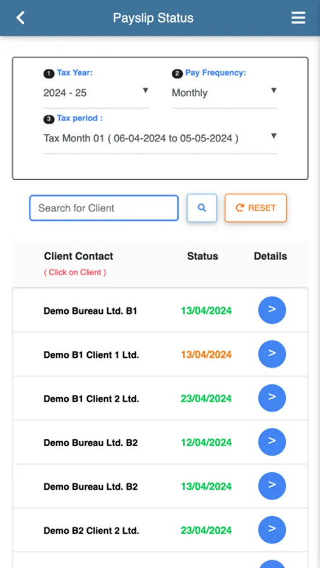Select Demo Bureau Ltd. B2 with status 12/04/2024
The image size is (320, 568).
[91, 442]
